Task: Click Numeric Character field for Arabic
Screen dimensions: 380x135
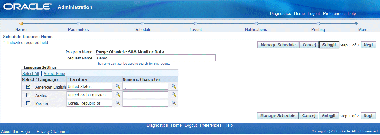Action: (x=145, y=95)
